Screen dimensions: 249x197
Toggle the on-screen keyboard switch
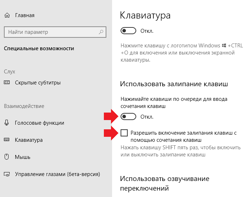128,31
